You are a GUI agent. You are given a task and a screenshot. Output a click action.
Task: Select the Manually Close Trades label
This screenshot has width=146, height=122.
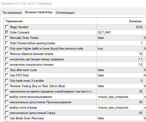coord(24,38)
